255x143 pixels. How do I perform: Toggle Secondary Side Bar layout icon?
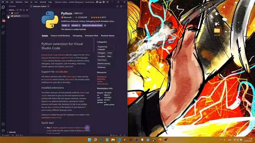[x=104, y=2]
